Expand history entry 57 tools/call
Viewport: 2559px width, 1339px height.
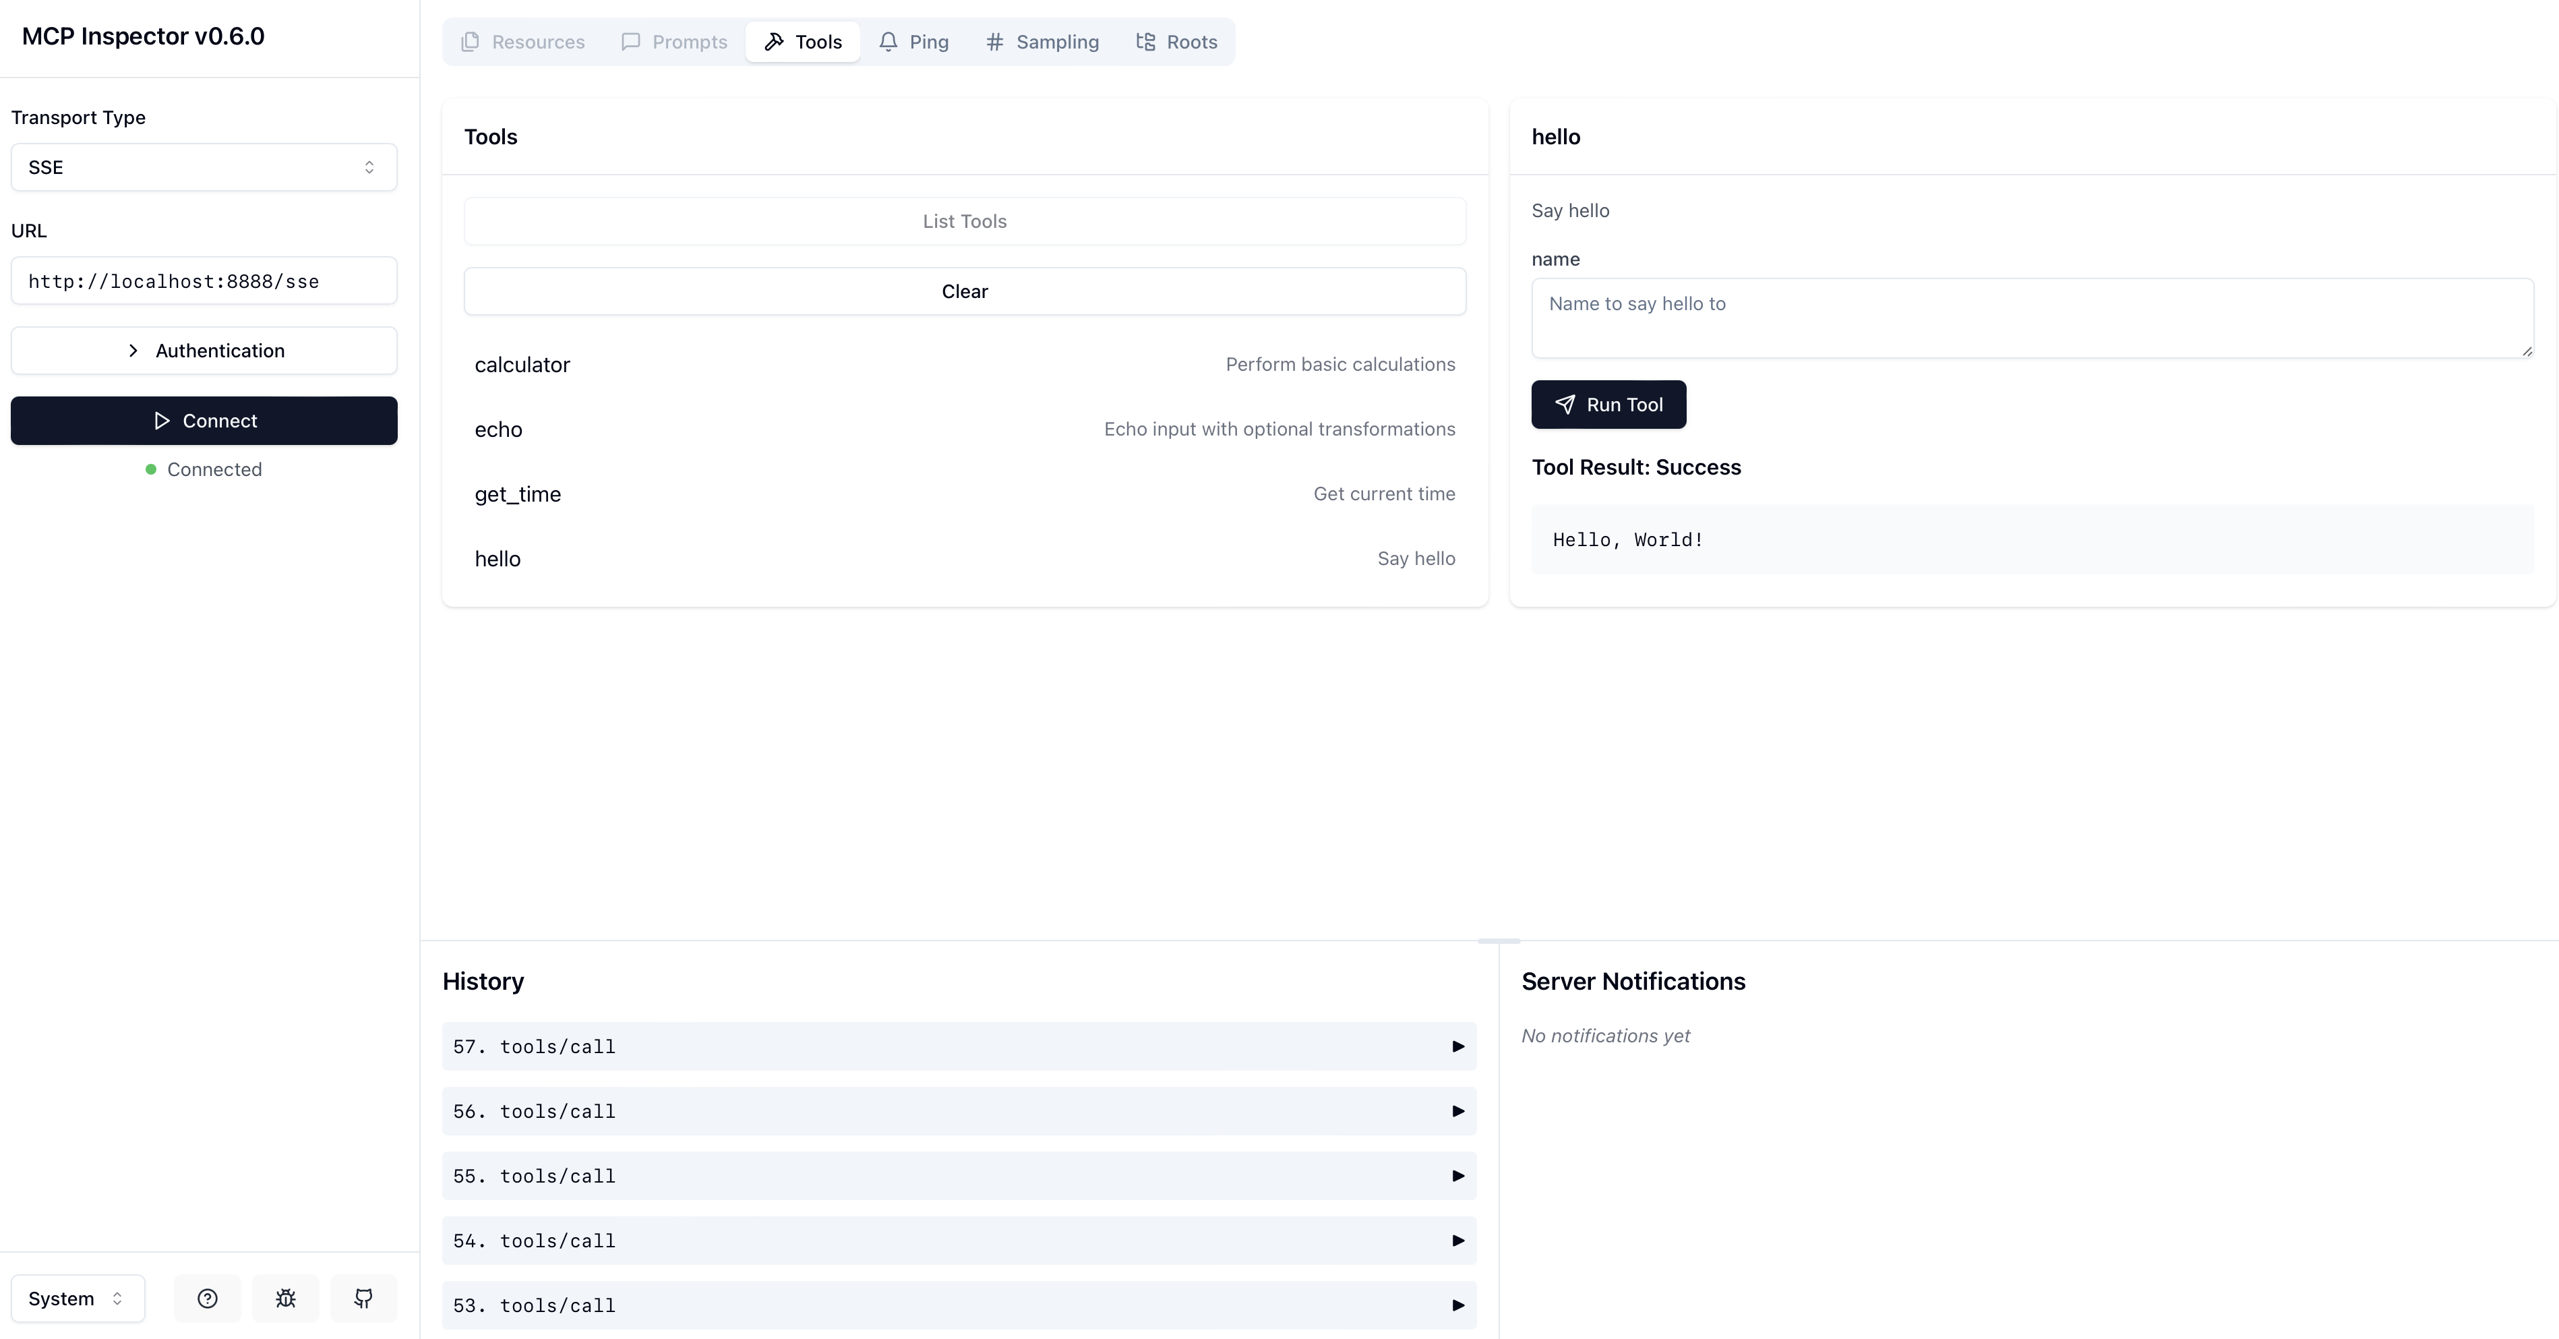[959, 1046]
